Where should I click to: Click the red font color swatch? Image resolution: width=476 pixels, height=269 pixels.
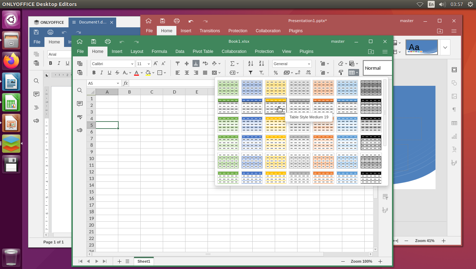tap(136, 73)
